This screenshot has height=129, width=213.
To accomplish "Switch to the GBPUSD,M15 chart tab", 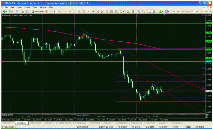I will (8, 123).
